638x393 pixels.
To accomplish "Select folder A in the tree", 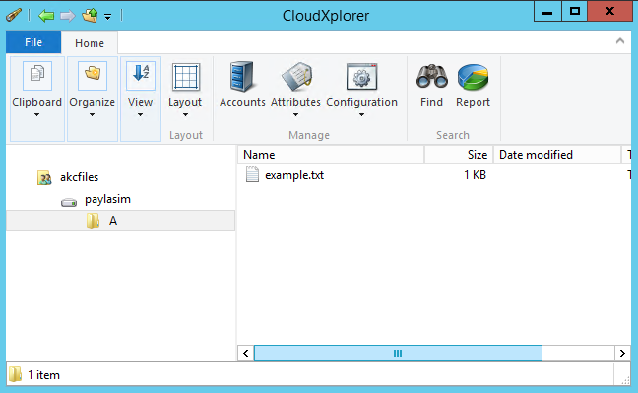I will [x=120, y=221].
